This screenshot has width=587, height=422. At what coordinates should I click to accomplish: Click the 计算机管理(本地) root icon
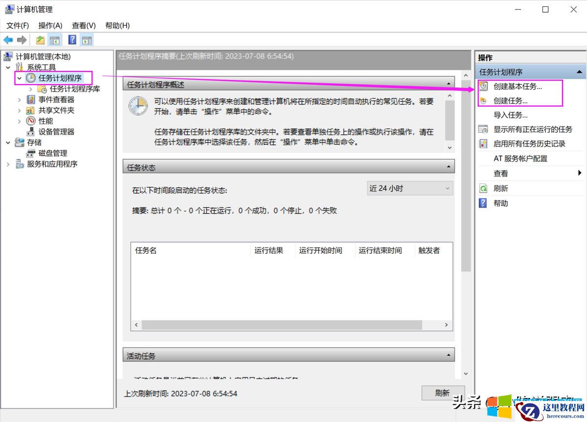[9, 56]
